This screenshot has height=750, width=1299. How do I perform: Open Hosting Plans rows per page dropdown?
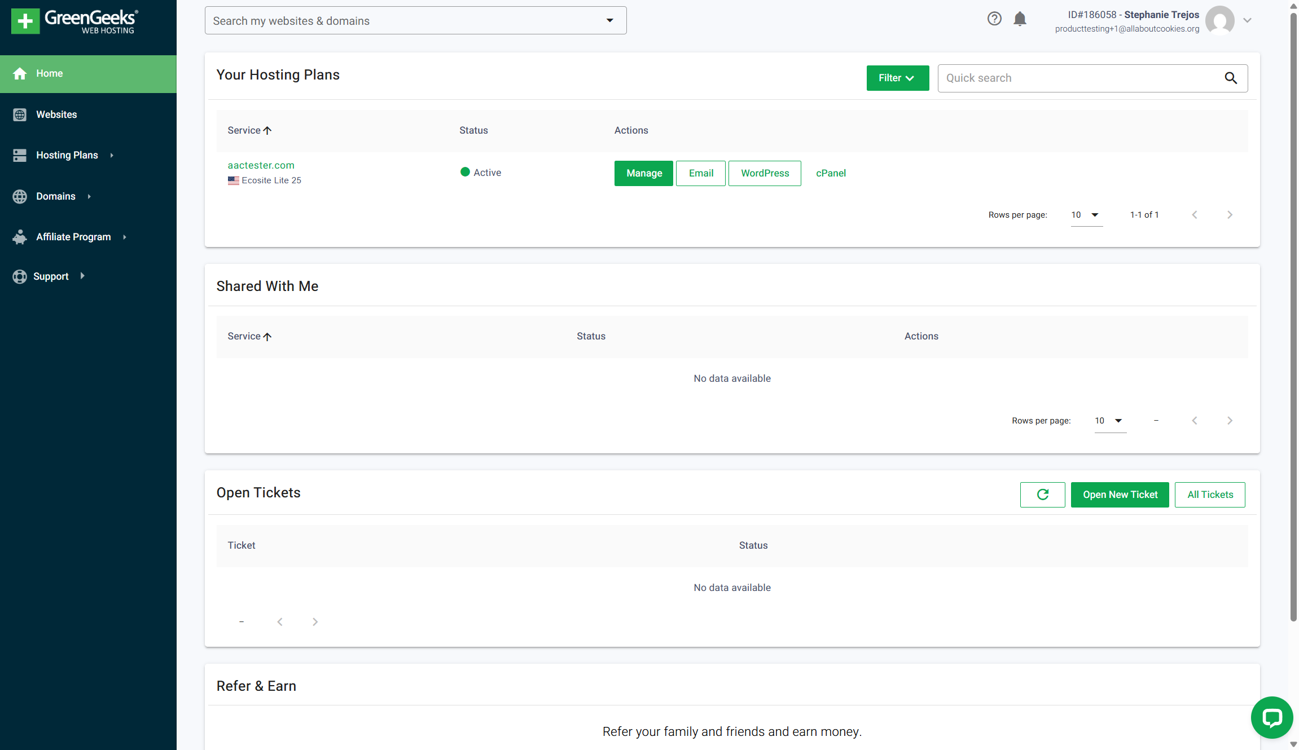(1086, 215)
